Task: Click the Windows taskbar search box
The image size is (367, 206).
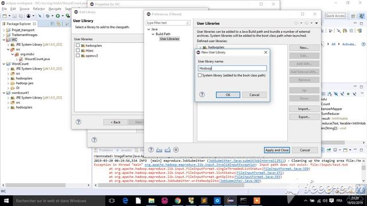Action: [x=58, y=201]
